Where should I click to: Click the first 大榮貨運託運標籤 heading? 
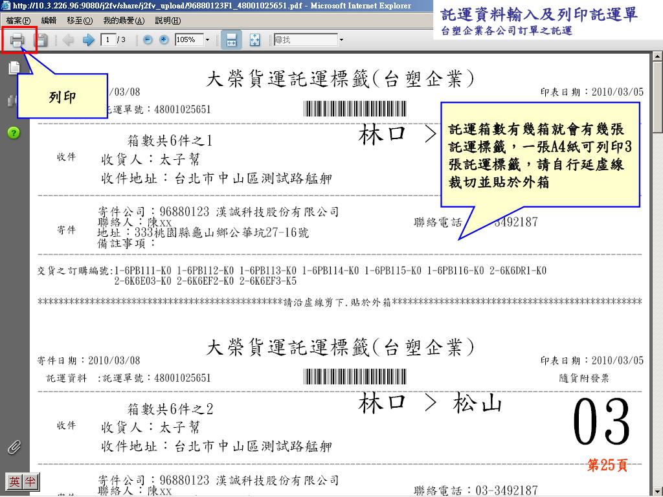pos(340,78)
